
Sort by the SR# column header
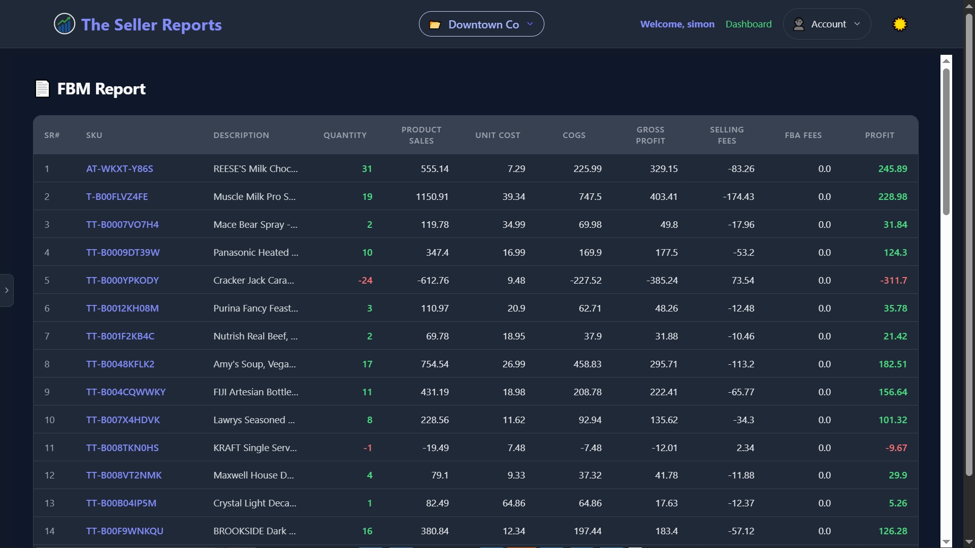pyautogui.click(x=52, y=135)
